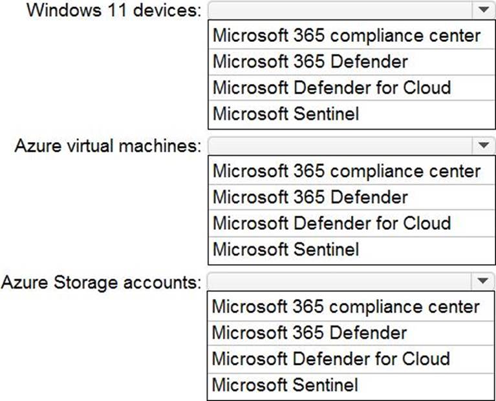The width and height of the screenshot is (496, 401).
Task: Select Microsoft 365 compliance center for Windows 11 devices
Action: 347,34
